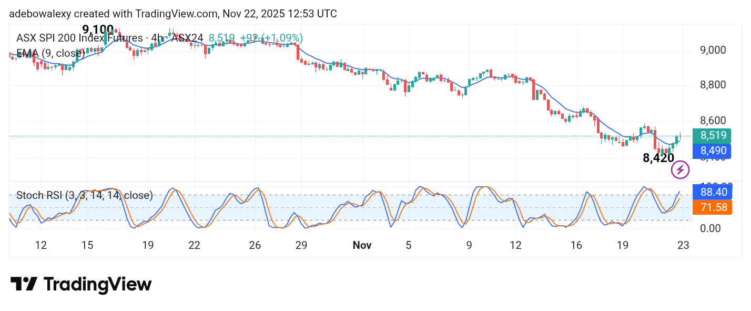Image resolution: width=751 pixels, height=311 pixels.
Task: Click the Nov label on the date axis
Action: pyautogui.click(x=362, y=245)
